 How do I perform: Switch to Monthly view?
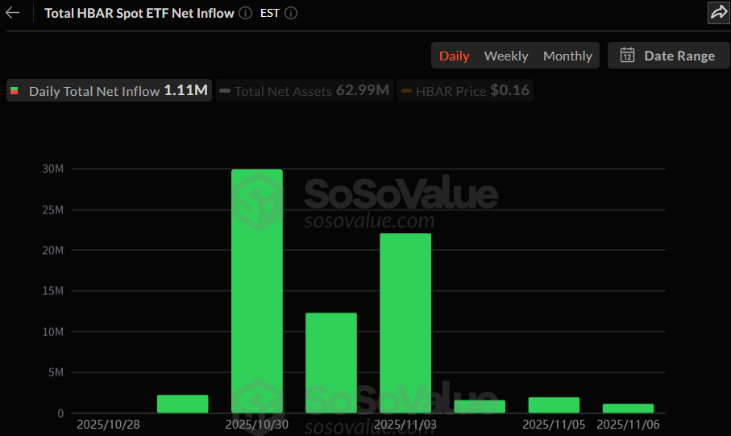(567, 56)
